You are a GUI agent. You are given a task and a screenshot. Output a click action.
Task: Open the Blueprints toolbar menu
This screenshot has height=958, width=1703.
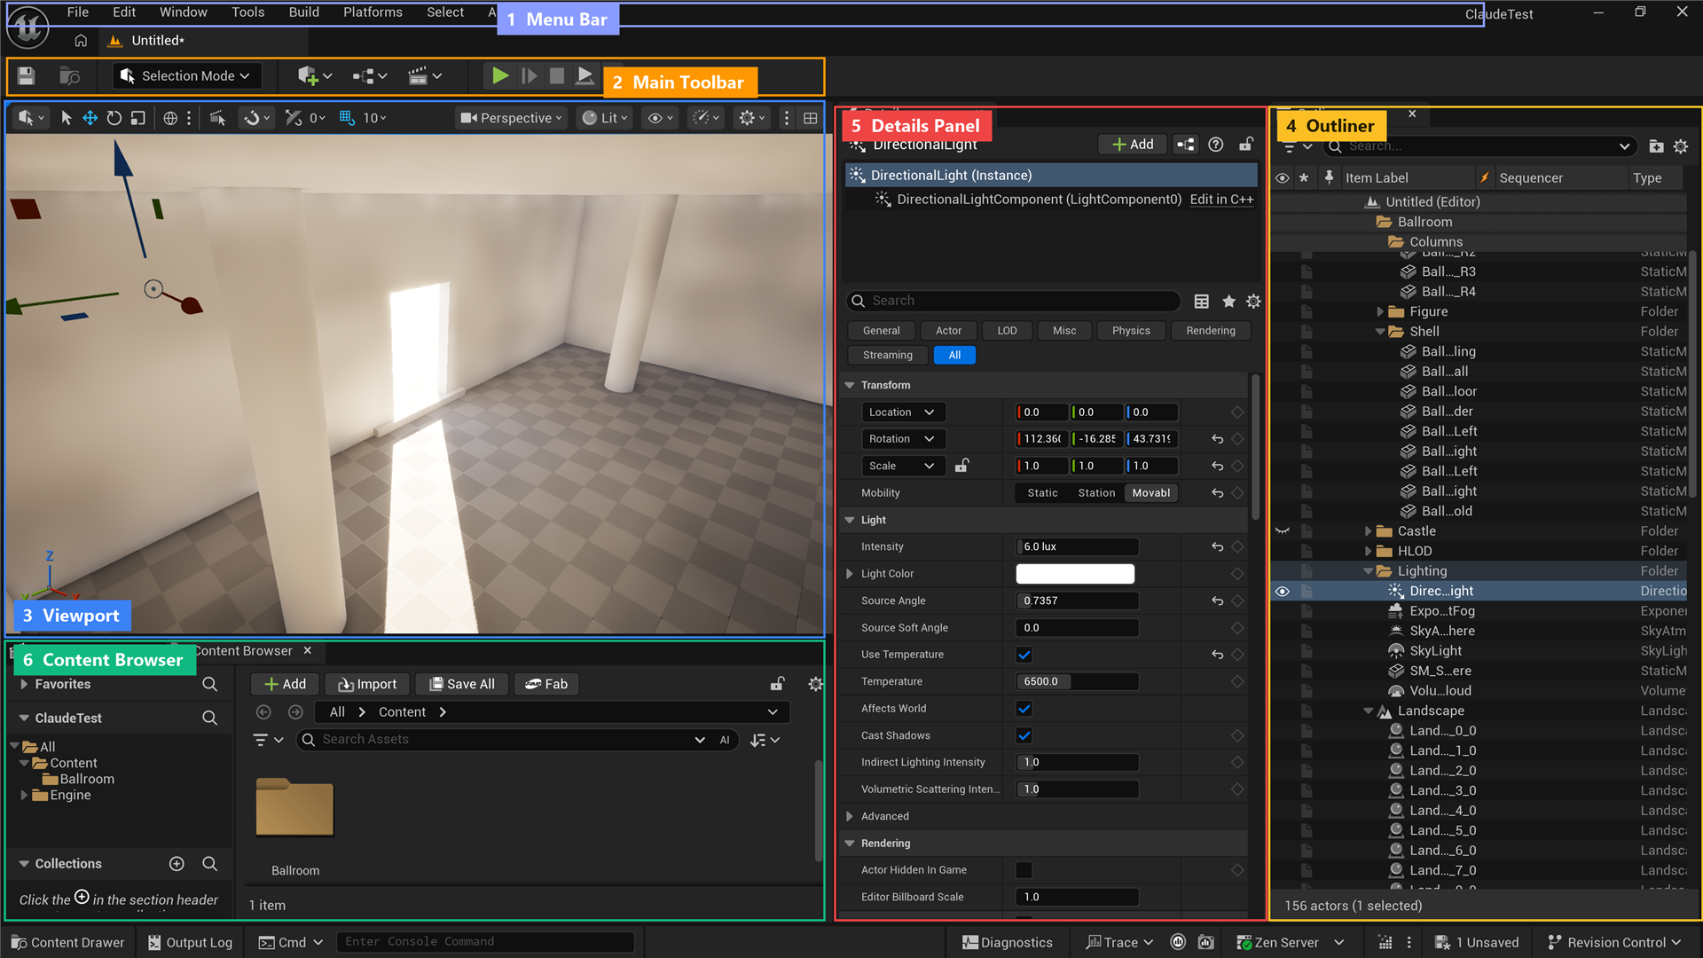370,76
